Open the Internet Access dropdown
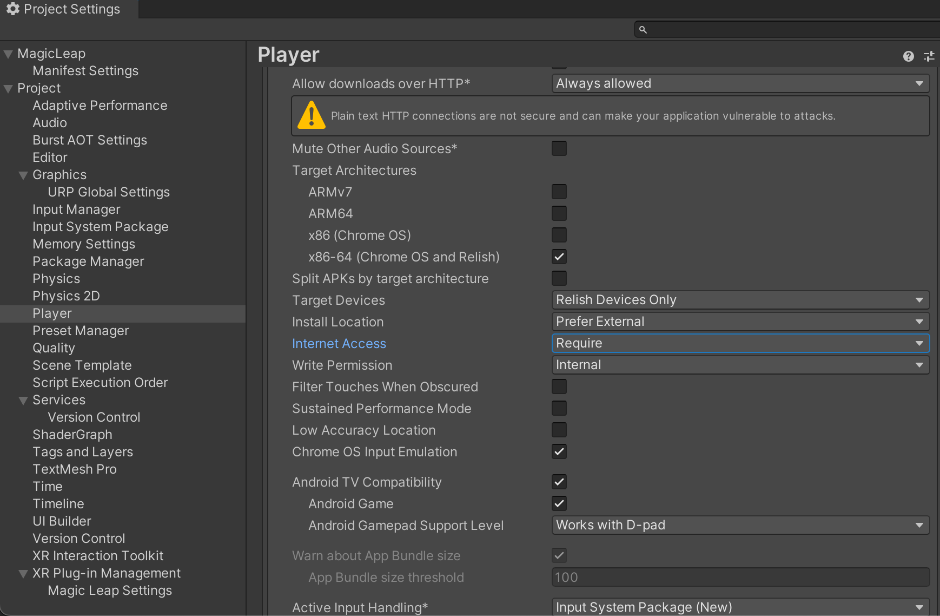The height and width of the screenshot is (616, 940). point(739,343)
